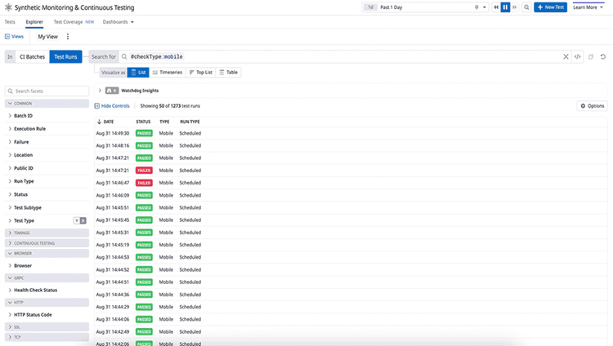Pause live updates with the pause button
613x346 pixels.
coord(505,7)
